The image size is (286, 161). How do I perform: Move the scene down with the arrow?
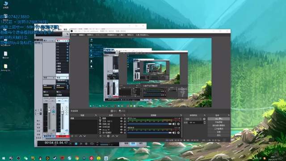coord(84,136)
